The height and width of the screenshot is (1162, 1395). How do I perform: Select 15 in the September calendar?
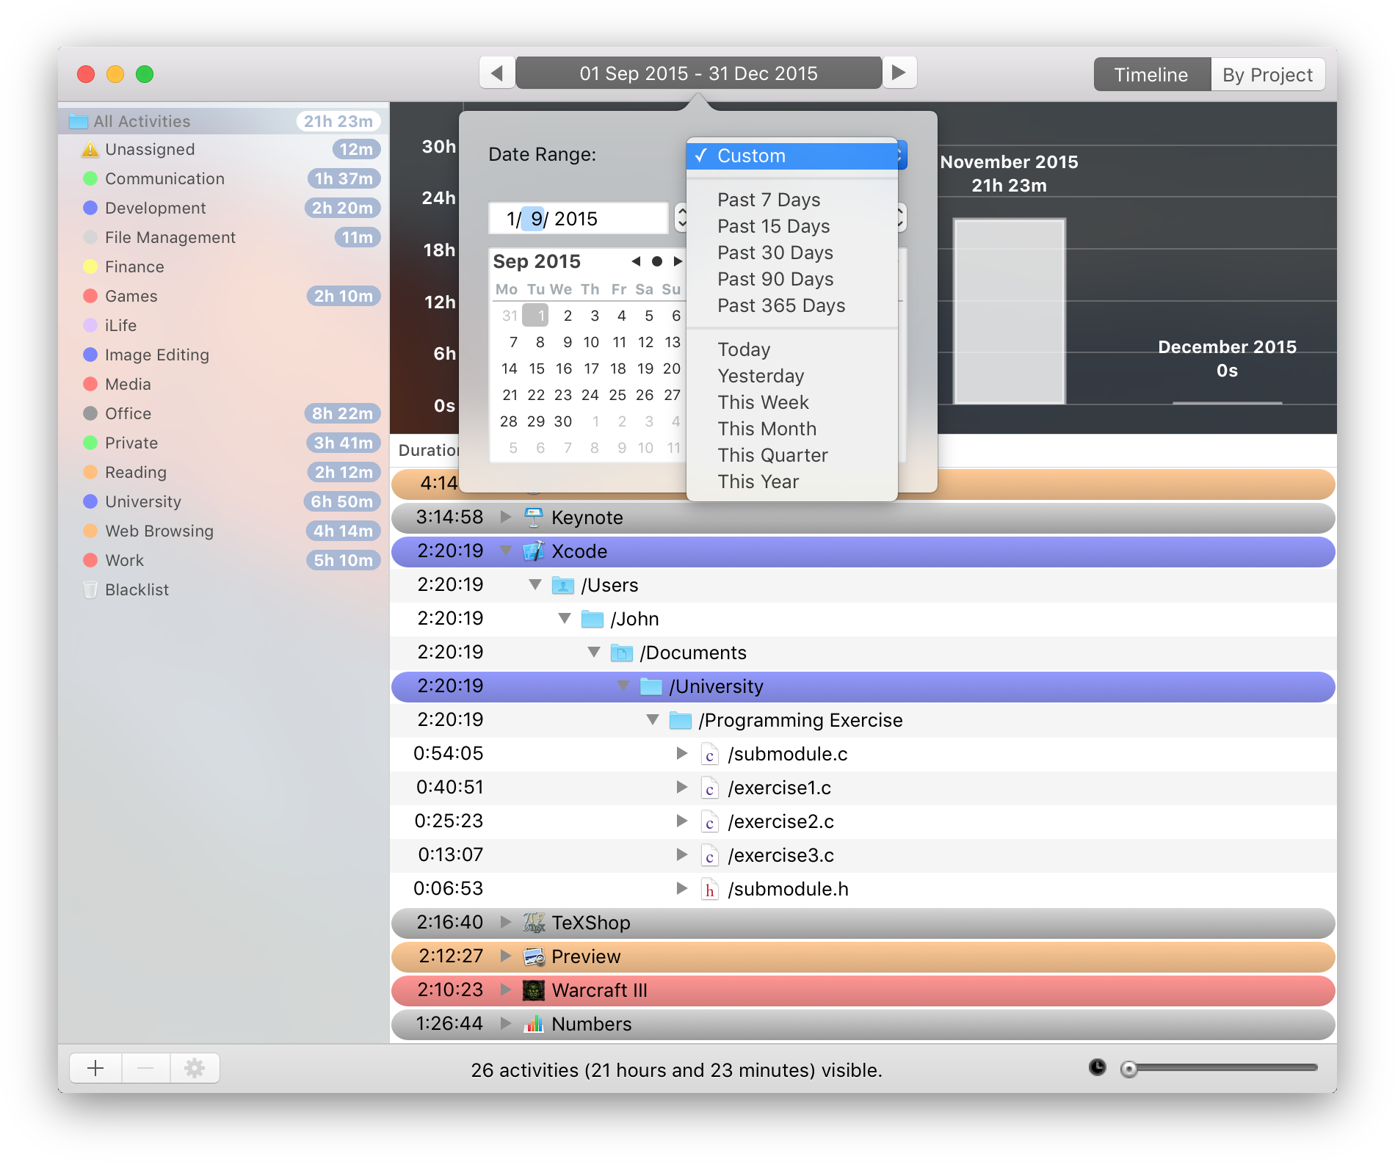[x=537, y=368]
